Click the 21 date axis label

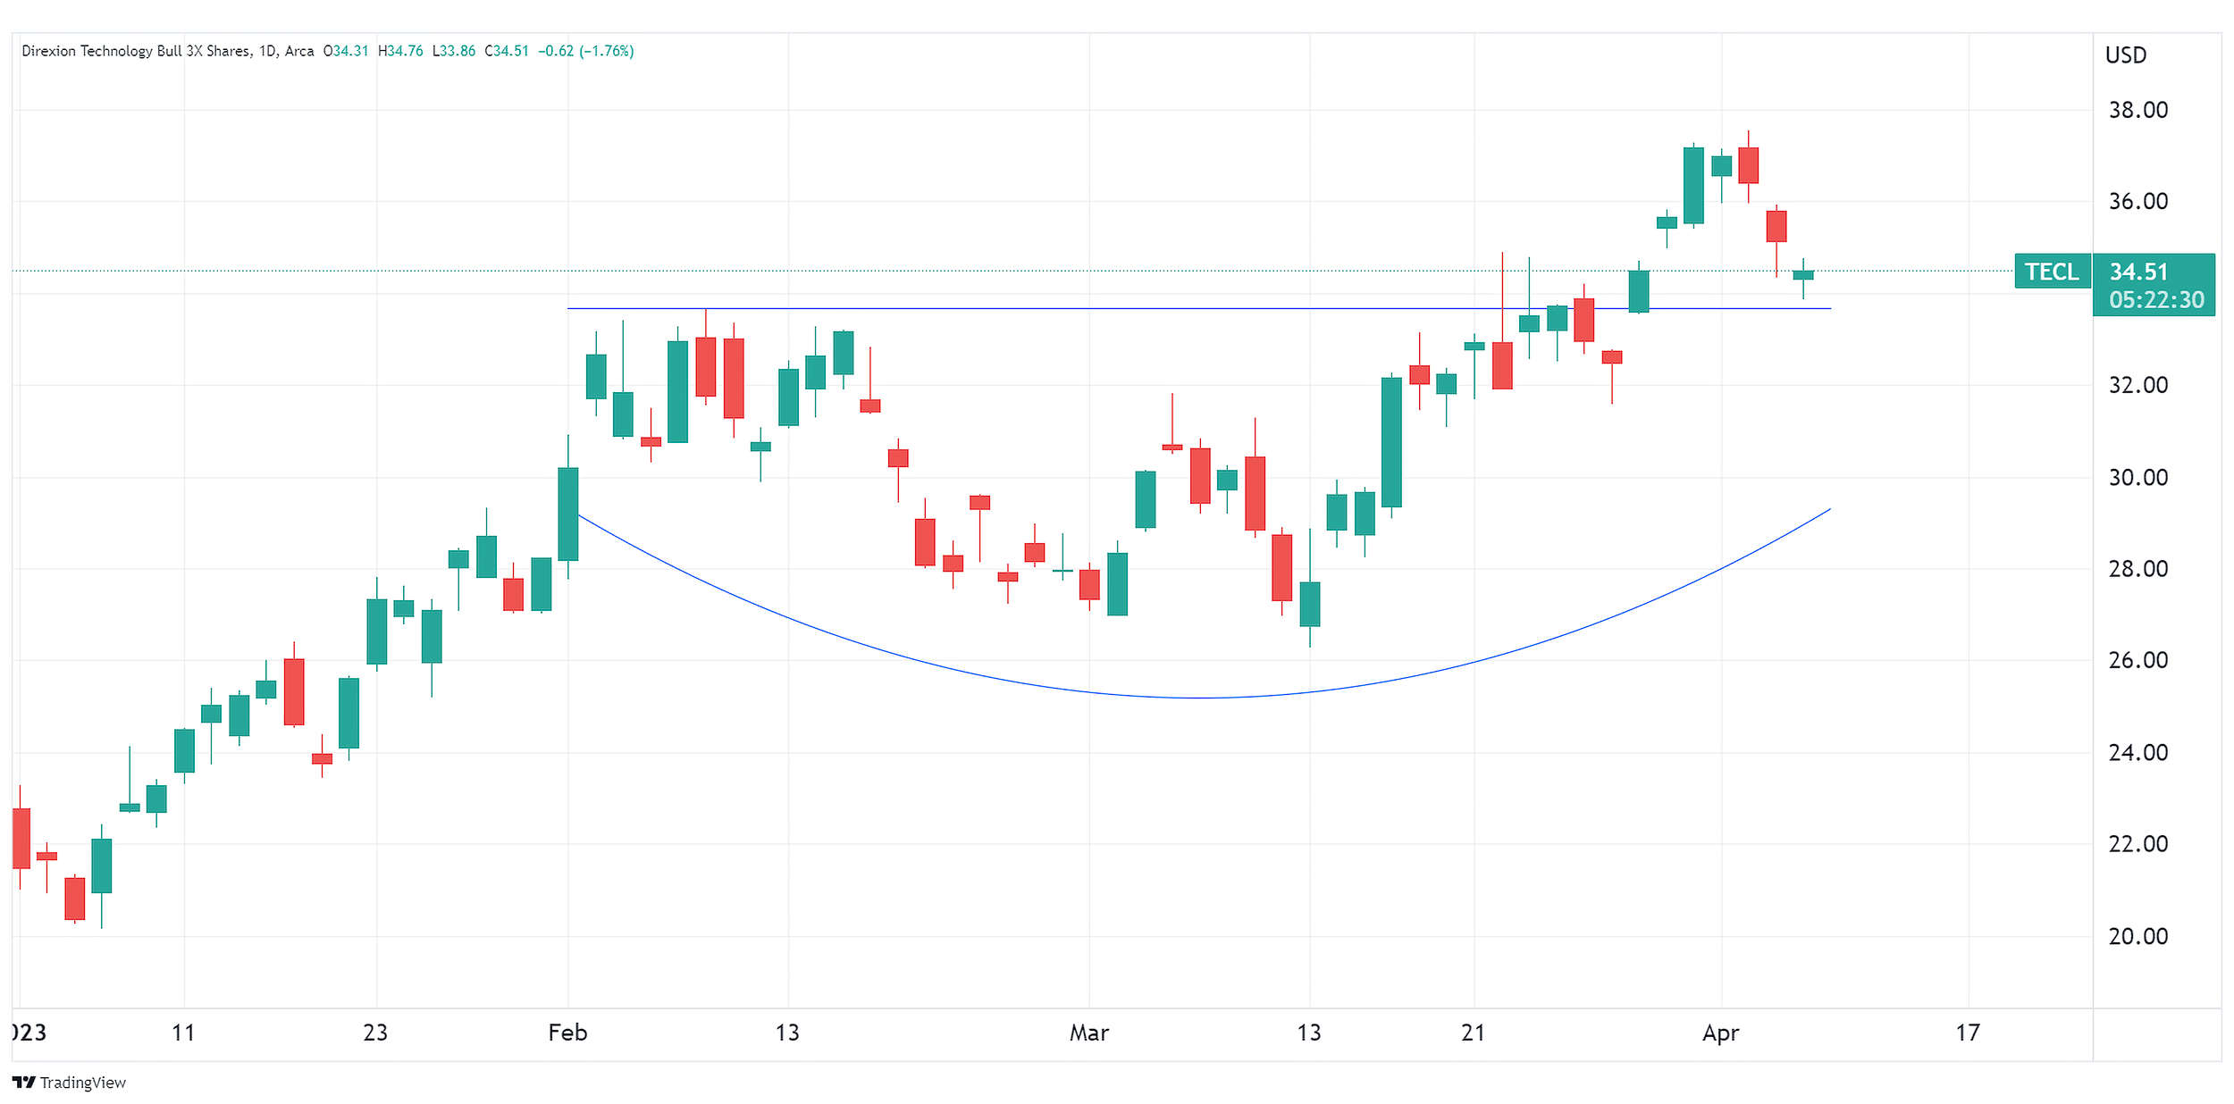click(x=1473, y=1033)
